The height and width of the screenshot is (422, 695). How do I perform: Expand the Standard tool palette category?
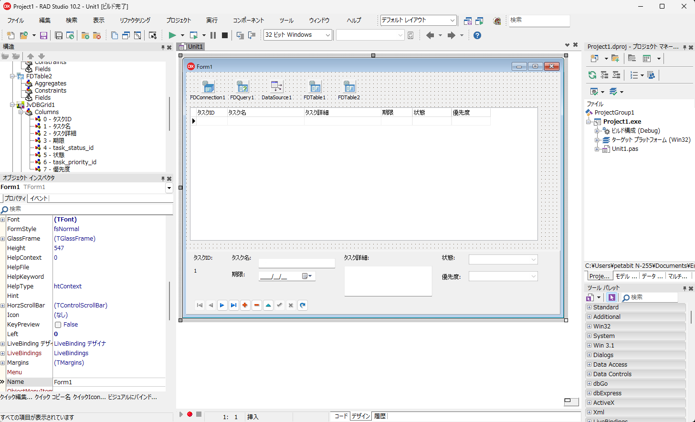590,307
